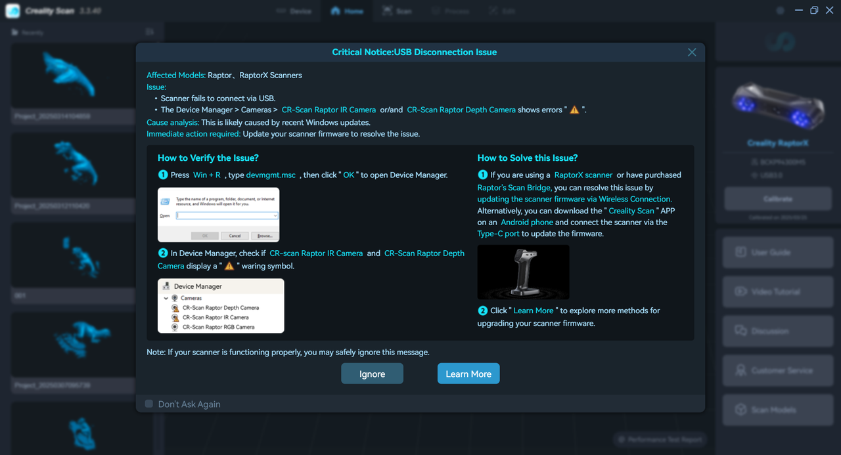Open Scan Models in the side panel
The image size is (841, 455).
[778, 410]
